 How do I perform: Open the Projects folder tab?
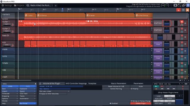(19, 5)
